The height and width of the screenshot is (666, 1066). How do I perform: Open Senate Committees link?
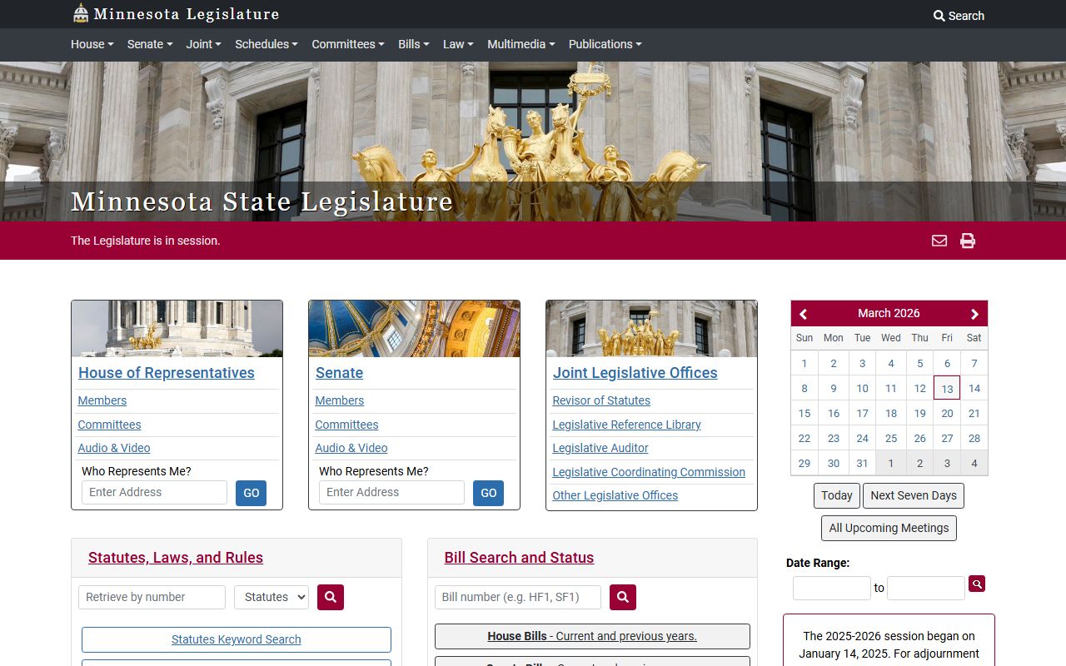(x=346, y=425)
